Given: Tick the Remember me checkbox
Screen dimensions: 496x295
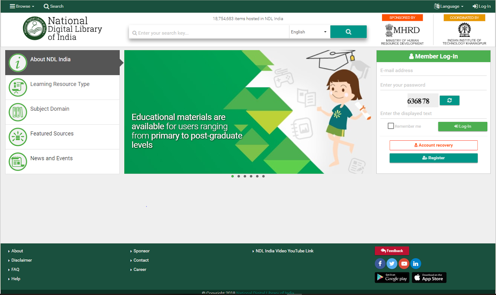Looking at the screenshot, I should click(391, 126).
